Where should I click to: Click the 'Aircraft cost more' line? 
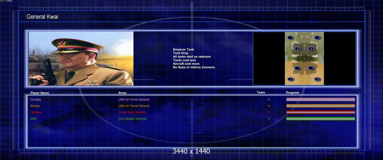186,64
